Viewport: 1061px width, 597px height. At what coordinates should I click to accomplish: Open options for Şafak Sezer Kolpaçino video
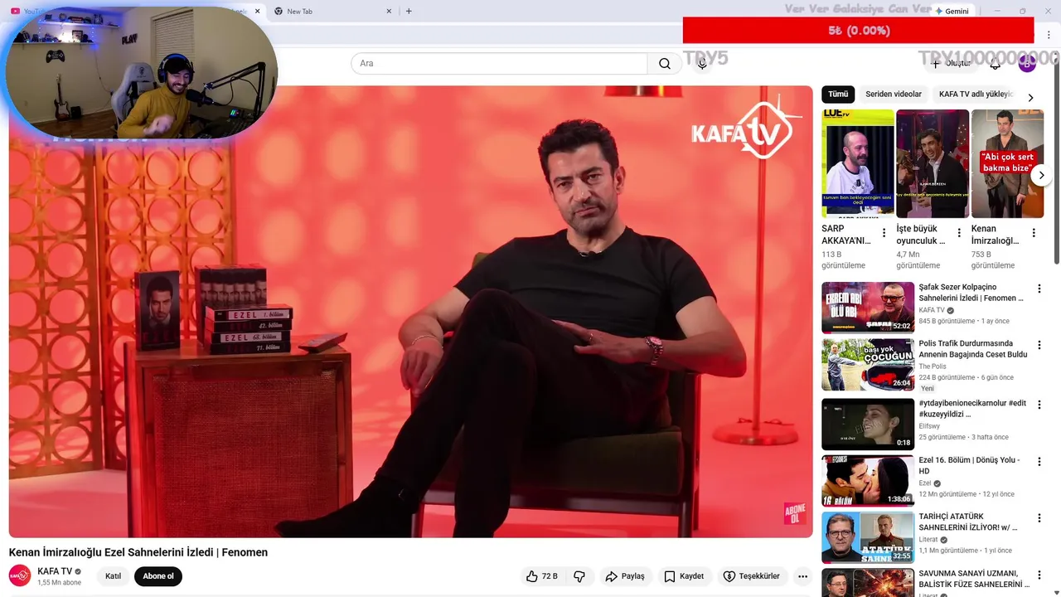1039,289
